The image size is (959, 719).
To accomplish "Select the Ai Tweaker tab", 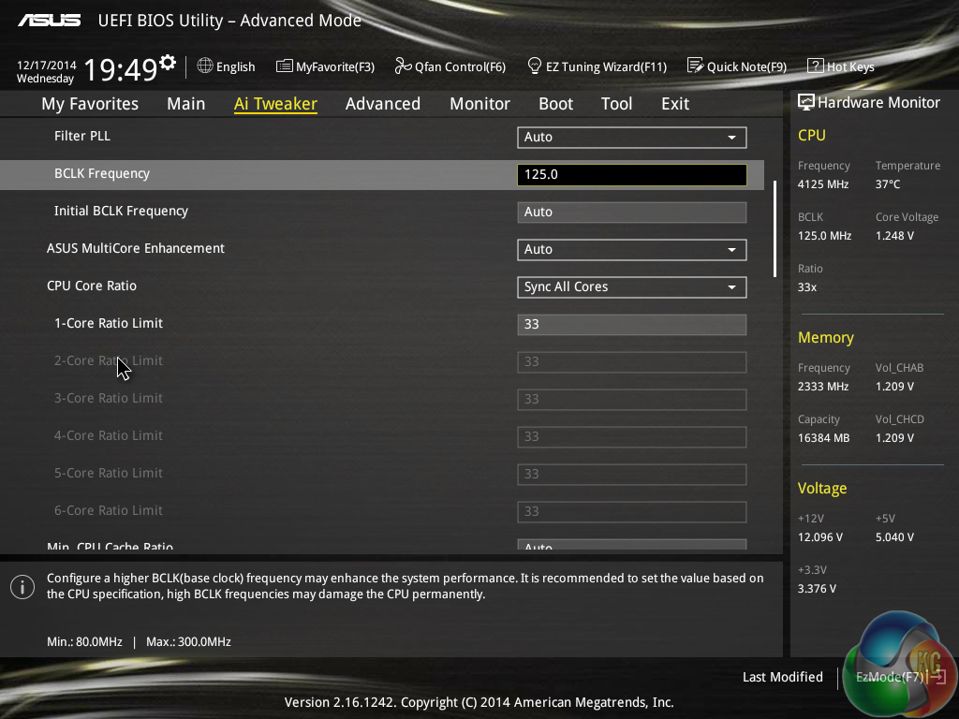I will click(275, 104).
